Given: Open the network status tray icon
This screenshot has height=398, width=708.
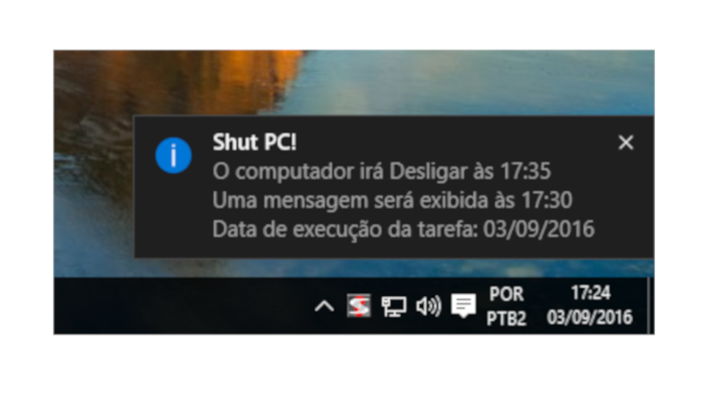Looking at the screenshot, I should click(394, 306).
